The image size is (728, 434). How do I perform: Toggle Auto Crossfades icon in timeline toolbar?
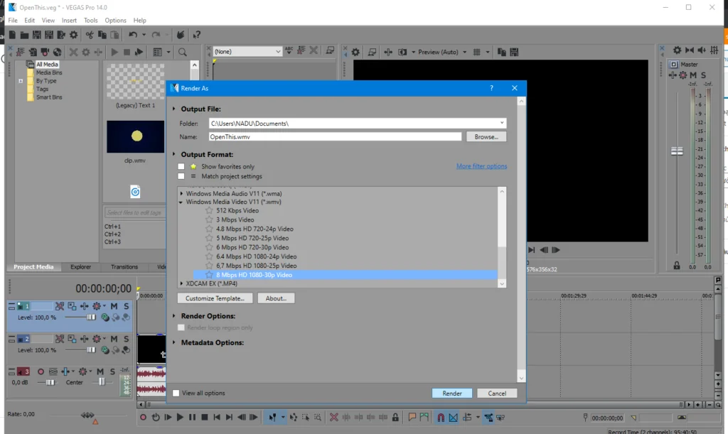[453, 418]
